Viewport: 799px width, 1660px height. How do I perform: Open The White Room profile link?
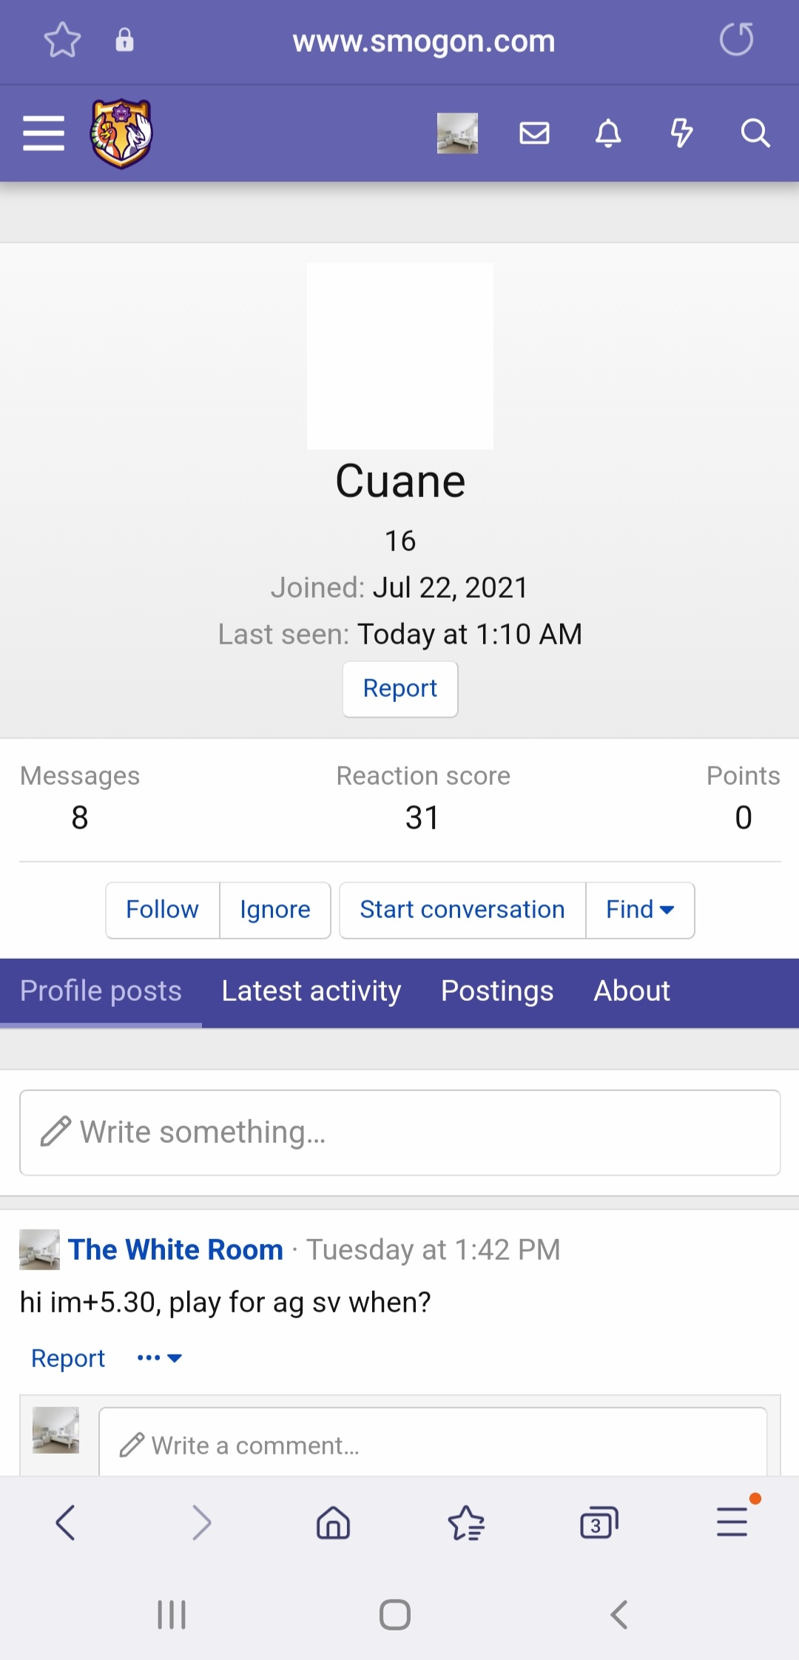pyautogui.click(x=176, y=1249)
